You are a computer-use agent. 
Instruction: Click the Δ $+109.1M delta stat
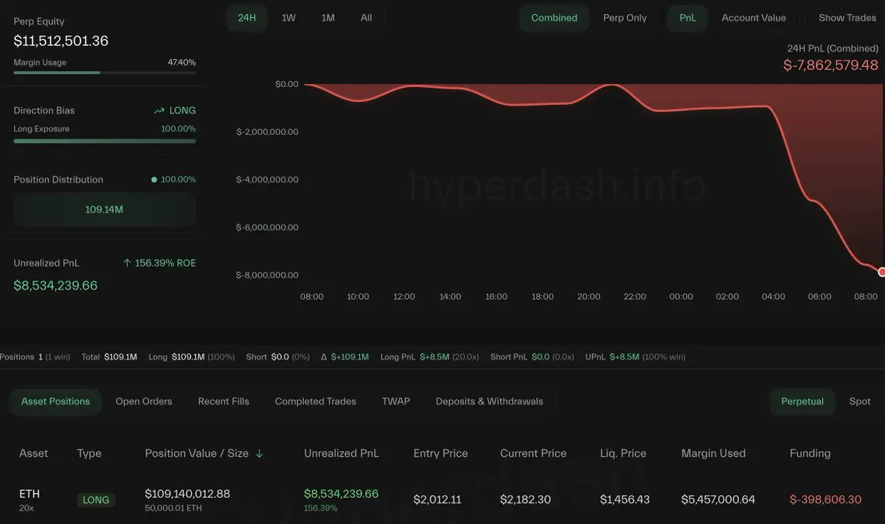pos(345,357)
